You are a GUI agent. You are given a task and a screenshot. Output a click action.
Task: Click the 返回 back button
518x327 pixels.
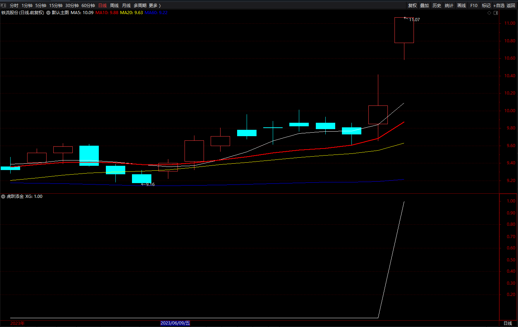[511, 6]
